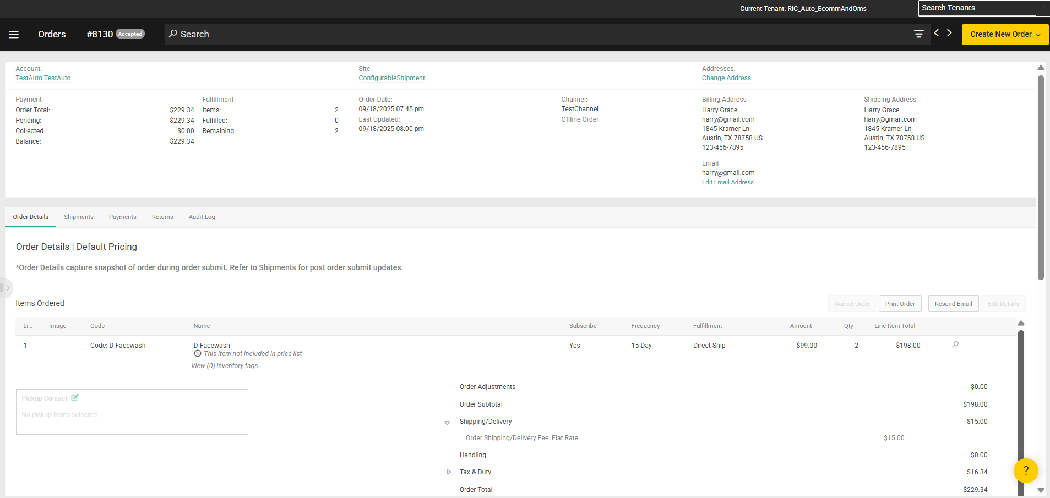1050x498 pixels.
Task: Focus the Search Tenants field
Action: pyautogui.click(x=984, y=8)
